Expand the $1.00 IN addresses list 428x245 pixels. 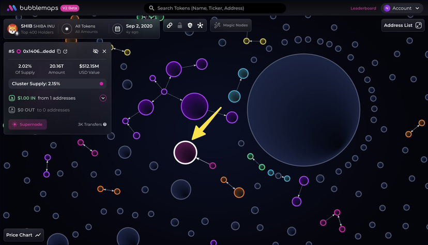[103, 98]
